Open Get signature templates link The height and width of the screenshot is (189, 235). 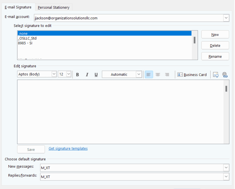point(68,148)
